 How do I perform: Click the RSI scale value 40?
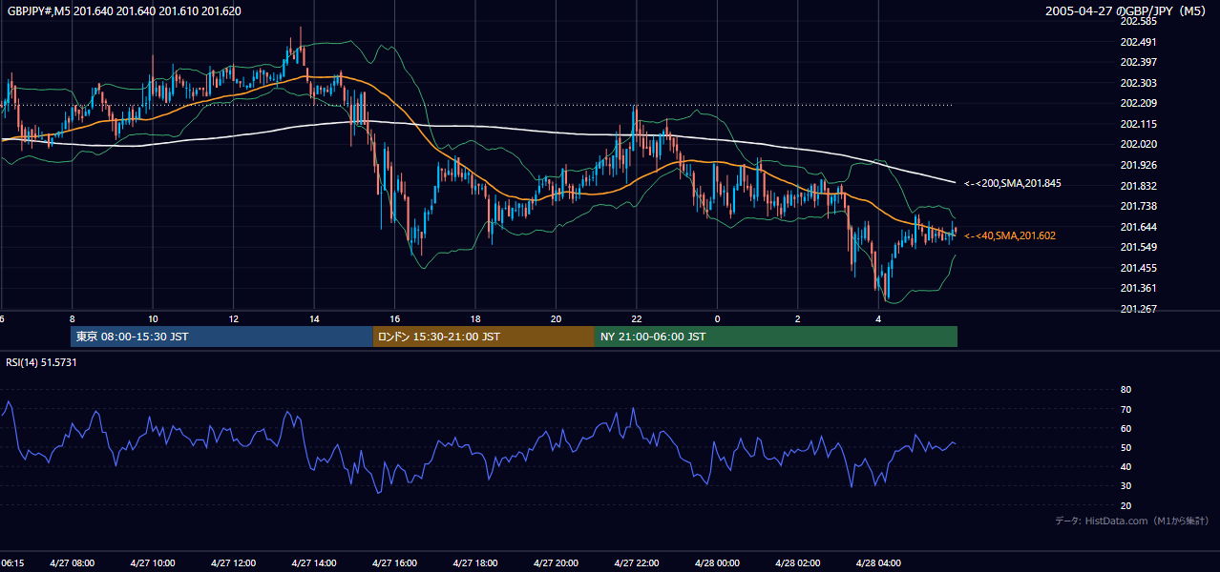[x=1125, y=466]
